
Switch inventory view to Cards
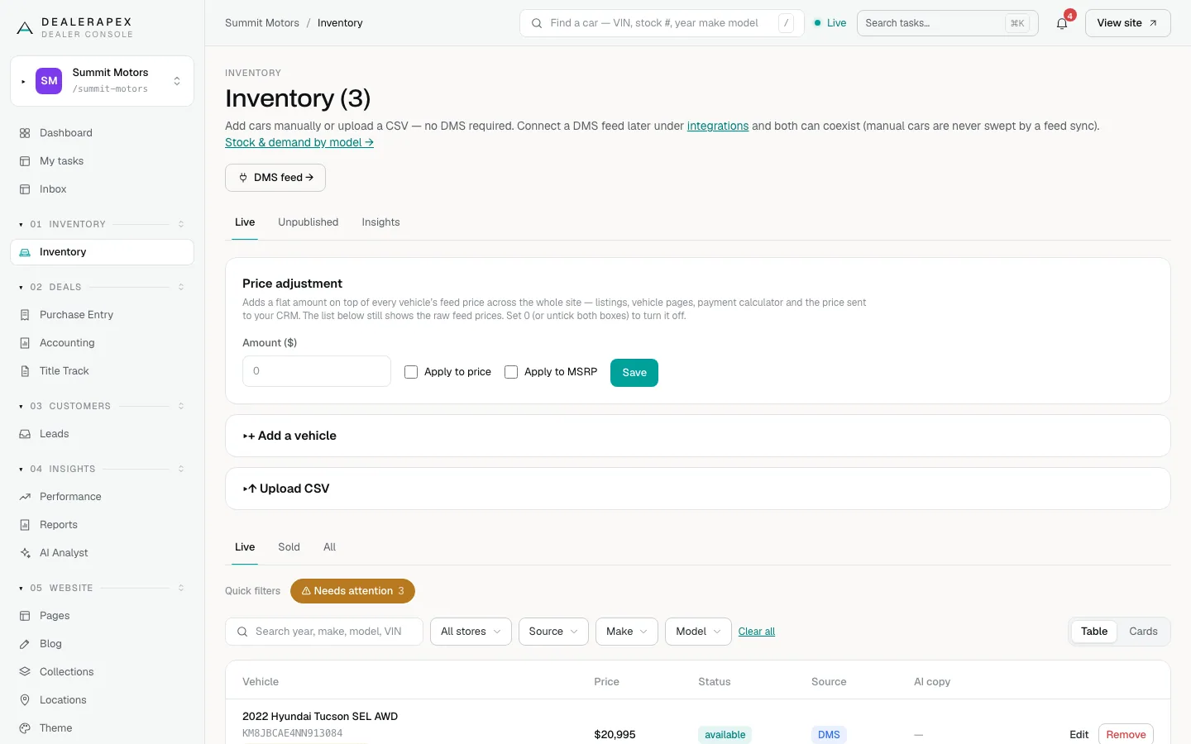pyautogui.click(x=1143, y=632)
